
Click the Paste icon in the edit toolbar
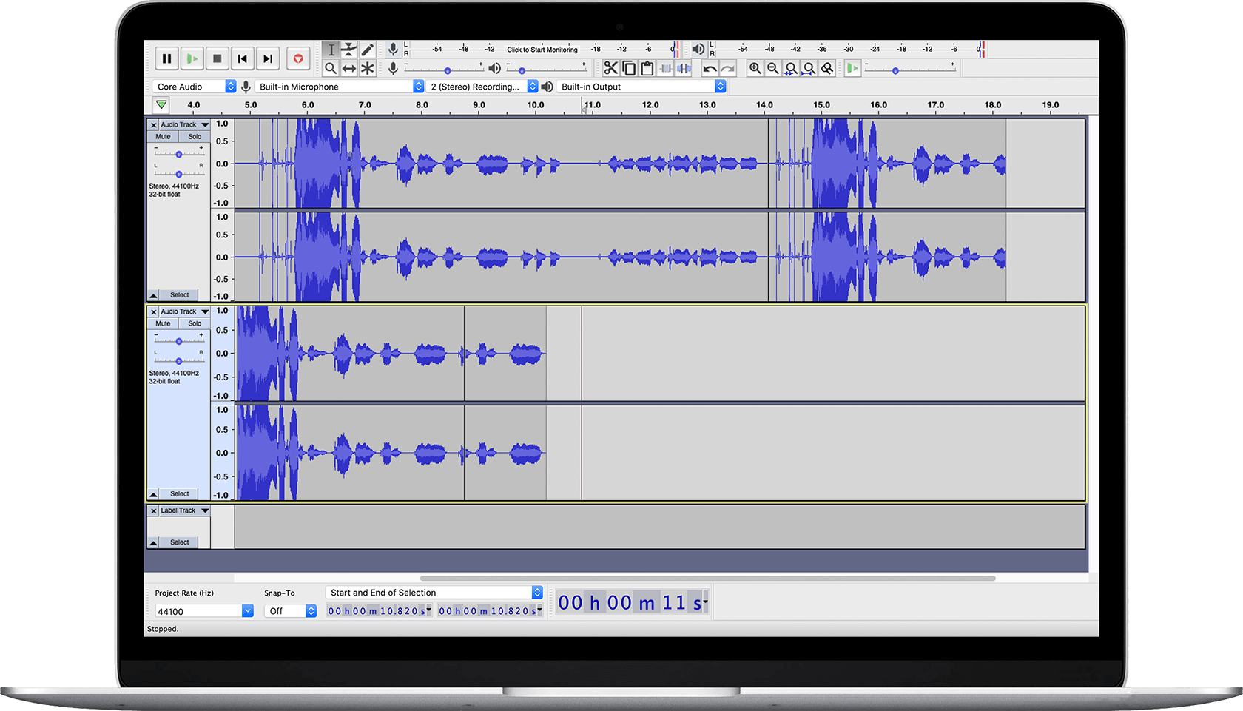coord(647,68)
